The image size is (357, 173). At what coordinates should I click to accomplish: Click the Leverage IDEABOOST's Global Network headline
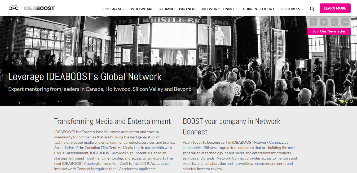click(x=85, y=77)
